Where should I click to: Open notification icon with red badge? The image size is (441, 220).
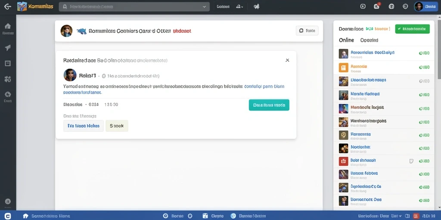[376, 6]
